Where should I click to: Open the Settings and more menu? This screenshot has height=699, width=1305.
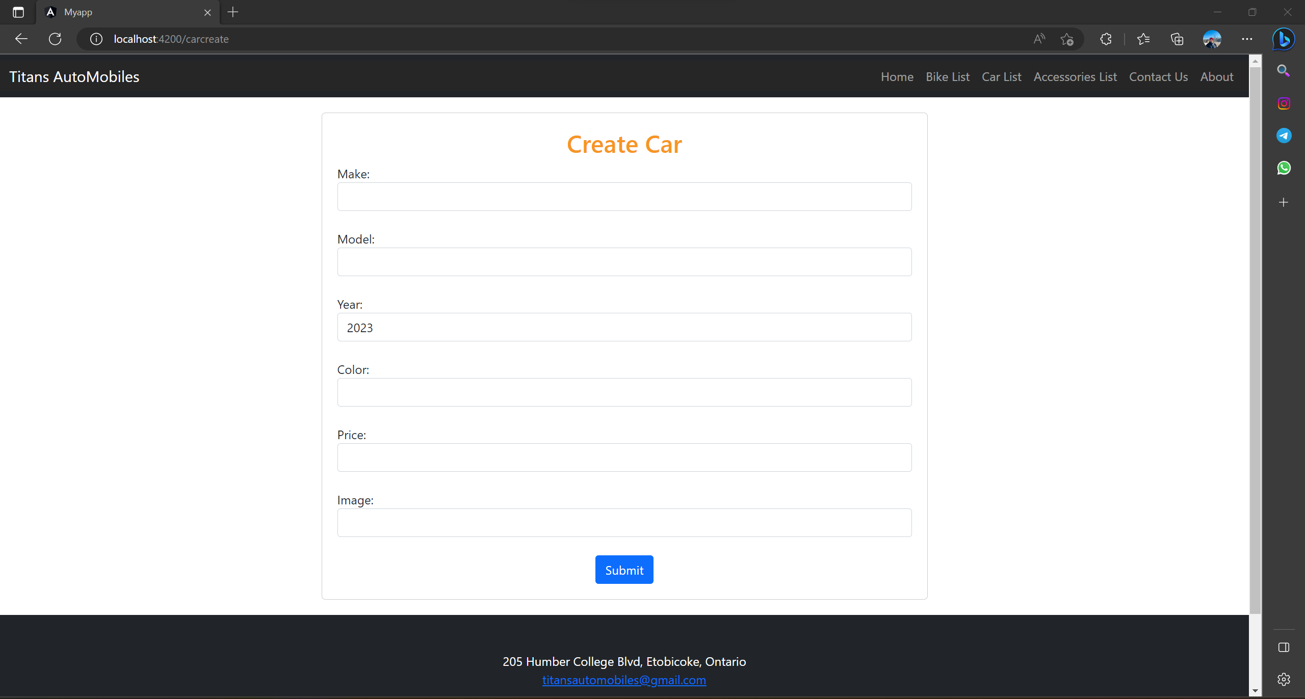coord(1247,39)
